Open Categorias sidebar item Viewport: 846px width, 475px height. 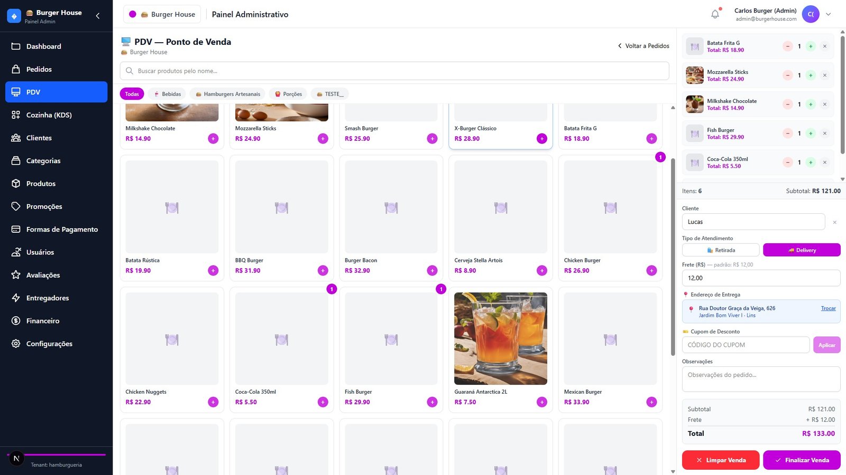[x=56, y=160]
